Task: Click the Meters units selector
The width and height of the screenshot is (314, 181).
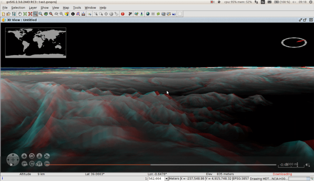Action: (174, 179)
